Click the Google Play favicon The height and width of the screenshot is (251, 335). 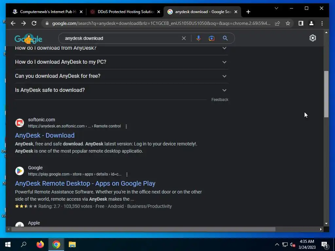point(19,171)
